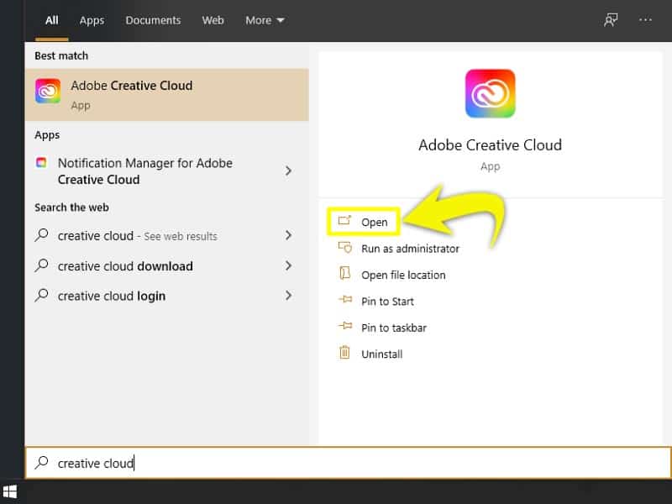The width and height of the screenshot is (672, 504).
Task: Click the Pin to Start pin icon
Action: click(x=345, y=299)
